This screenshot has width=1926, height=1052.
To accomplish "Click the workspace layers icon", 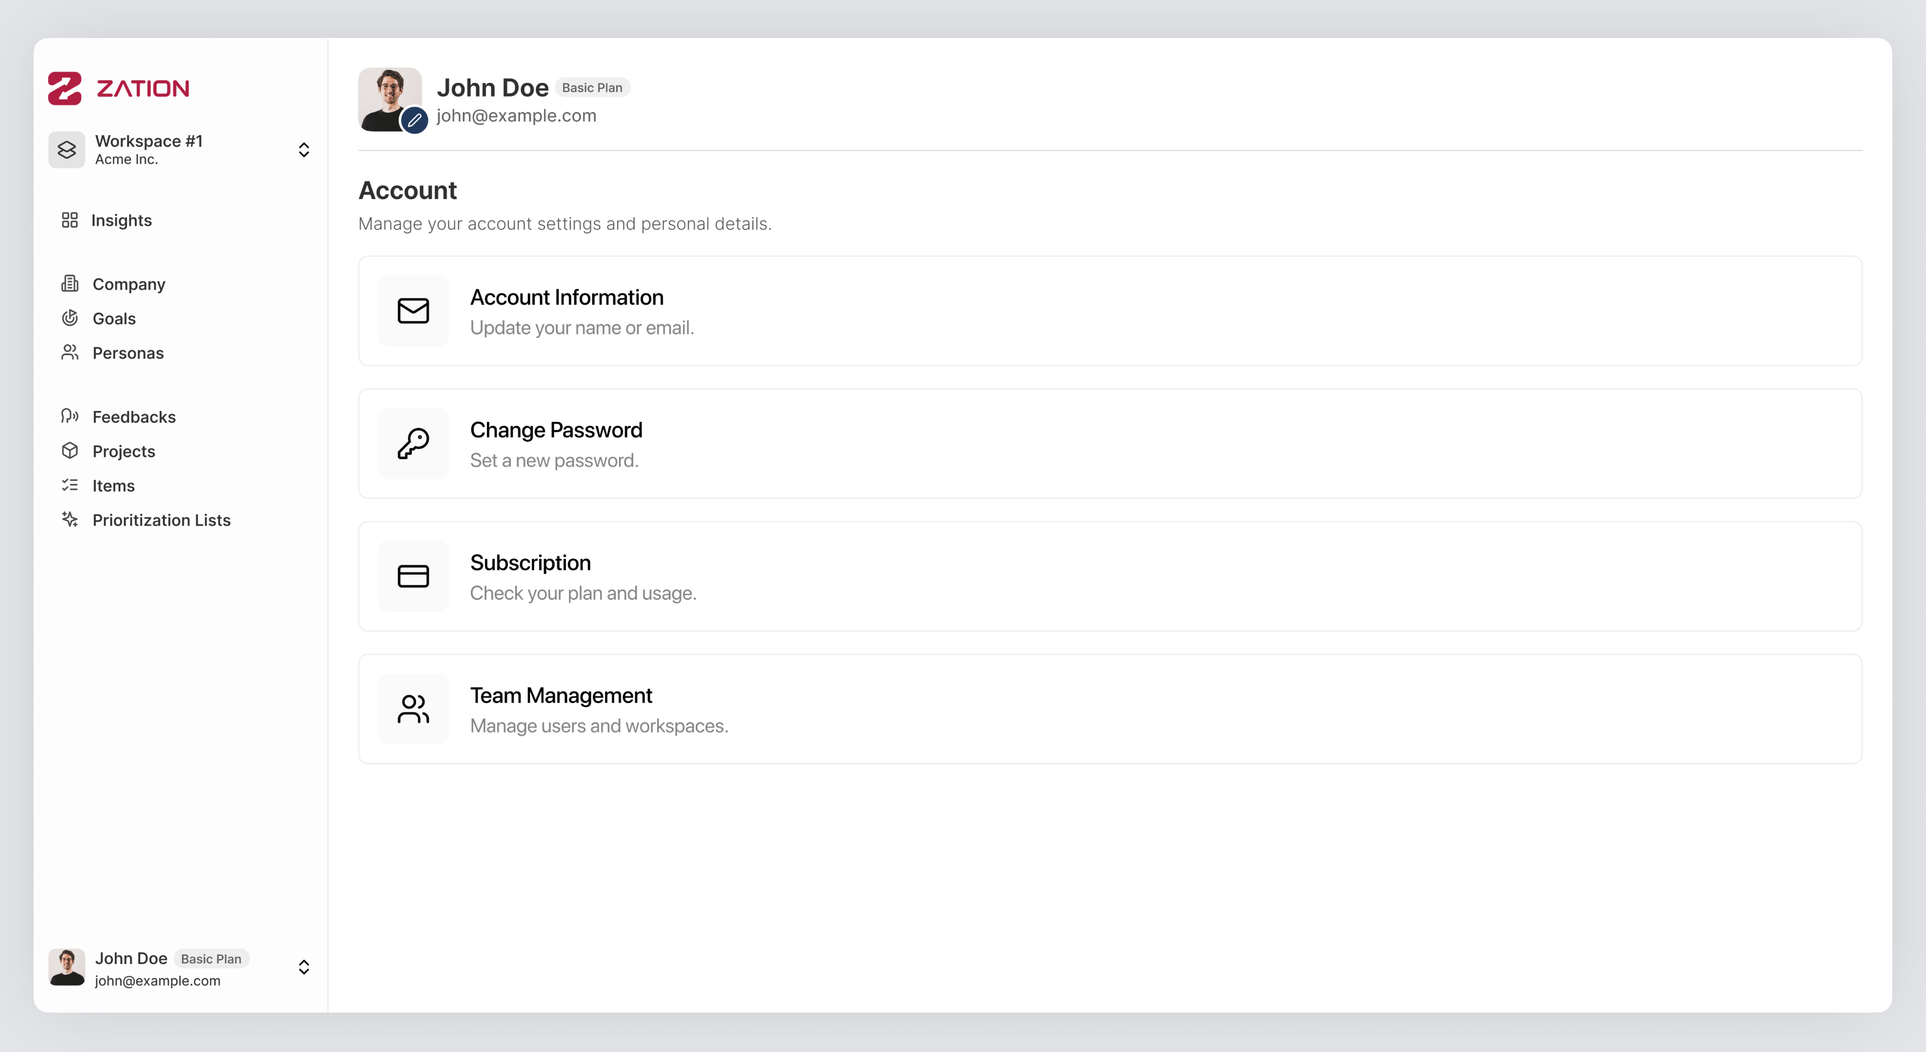I will coord(66,149).
